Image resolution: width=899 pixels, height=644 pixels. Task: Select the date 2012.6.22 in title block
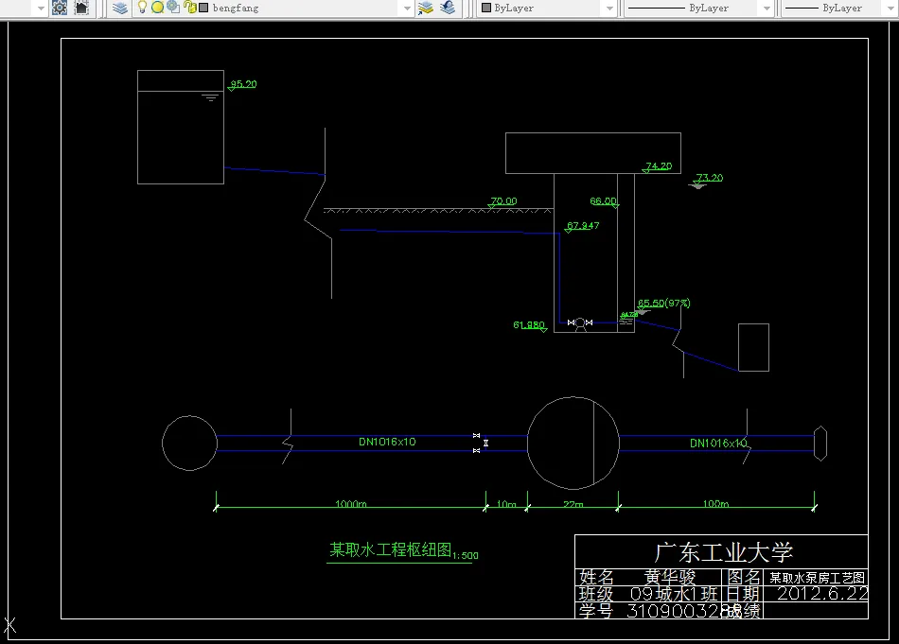pos(822,593)
